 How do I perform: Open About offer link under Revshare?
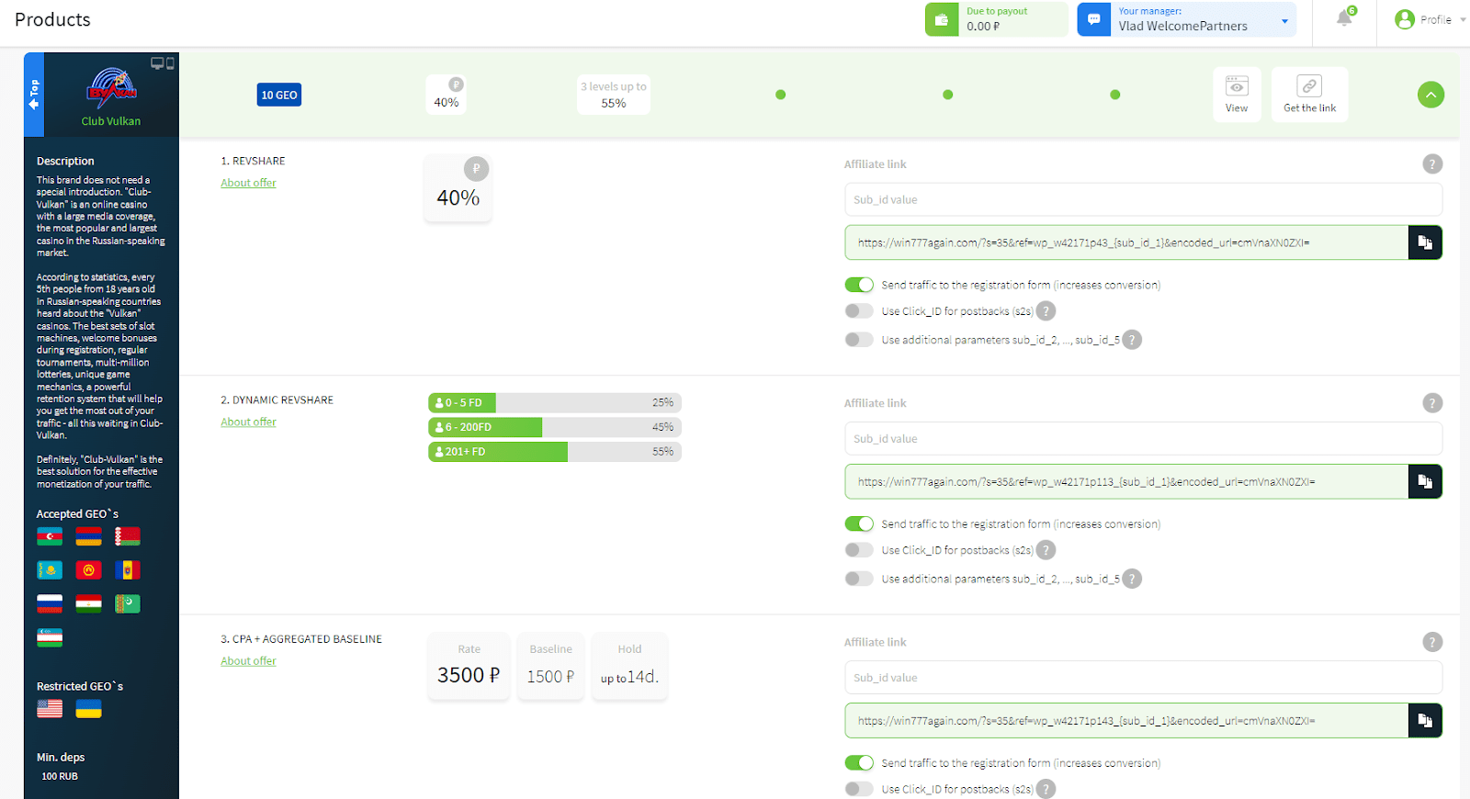(248, 183)
